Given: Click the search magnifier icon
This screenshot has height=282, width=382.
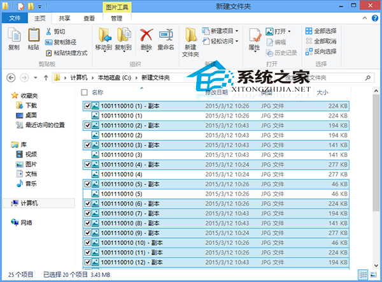Looking at the screenshot, I should click(x=367, y=78).
